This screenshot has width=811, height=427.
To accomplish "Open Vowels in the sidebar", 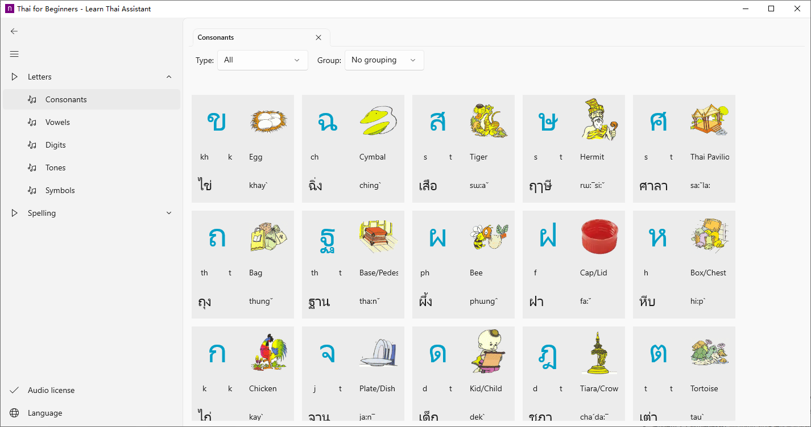I will (92, 122).
